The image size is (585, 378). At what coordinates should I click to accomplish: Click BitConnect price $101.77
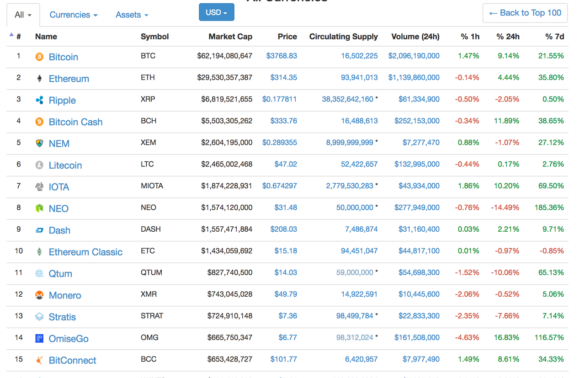tap(283, 359)
